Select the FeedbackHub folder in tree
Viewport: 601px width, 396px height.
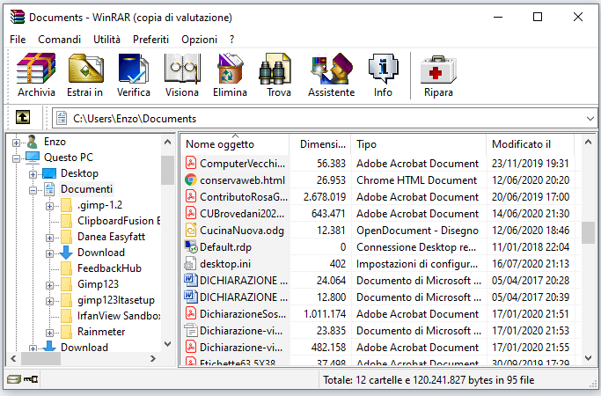[x=109, y=268]
